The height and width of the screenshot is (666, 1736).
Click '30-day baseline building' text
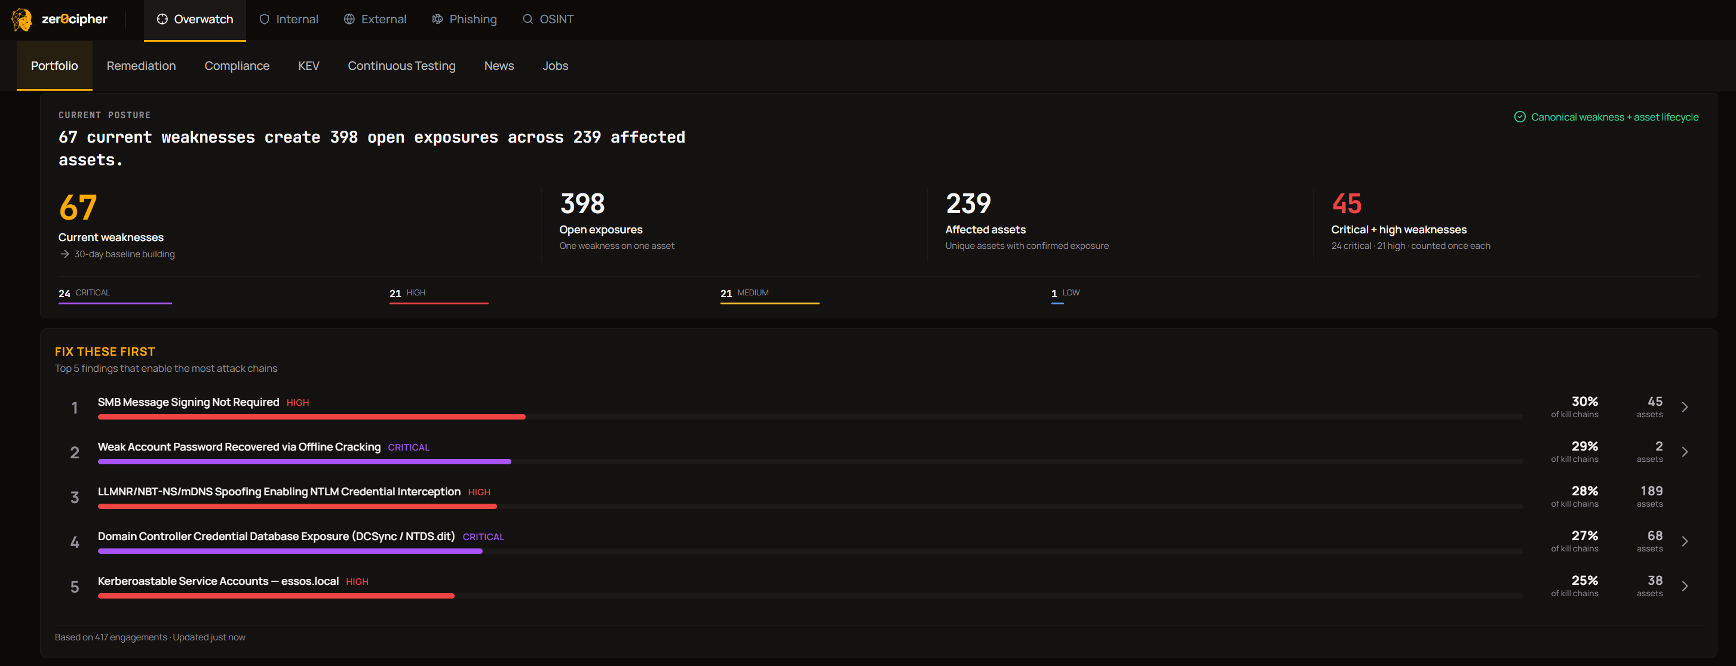(125, 255)
